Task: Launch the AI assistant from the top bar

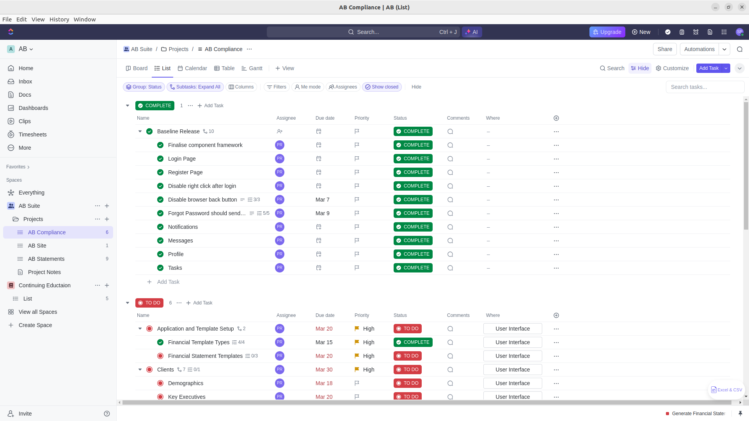Action: pyautogui.click(x=472, y=32)
